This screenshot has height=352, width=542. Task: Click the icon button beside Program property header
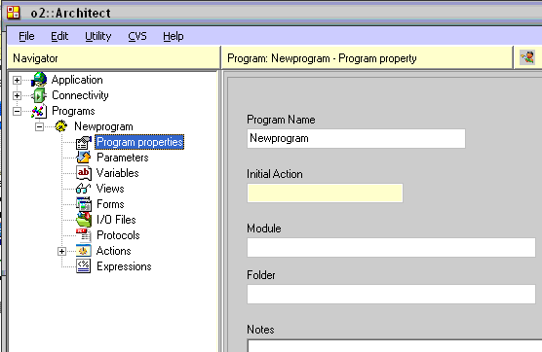(x=527, y=57)
